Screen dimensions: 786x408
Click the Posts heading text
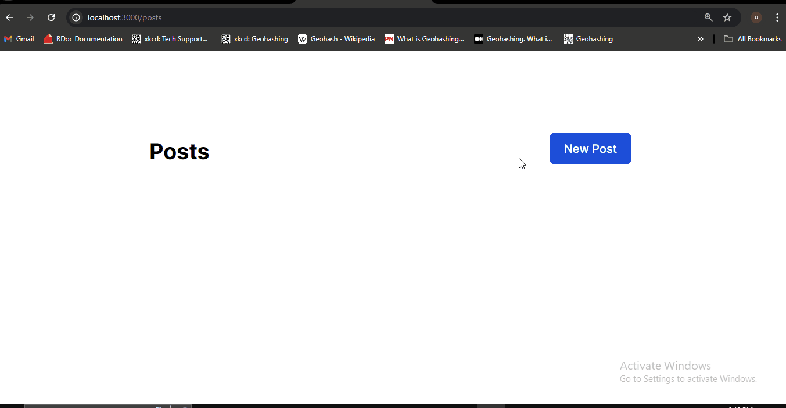[180, 151]
